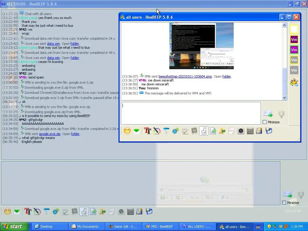Click floppy with pencil icon in front window

pos(259,131)
